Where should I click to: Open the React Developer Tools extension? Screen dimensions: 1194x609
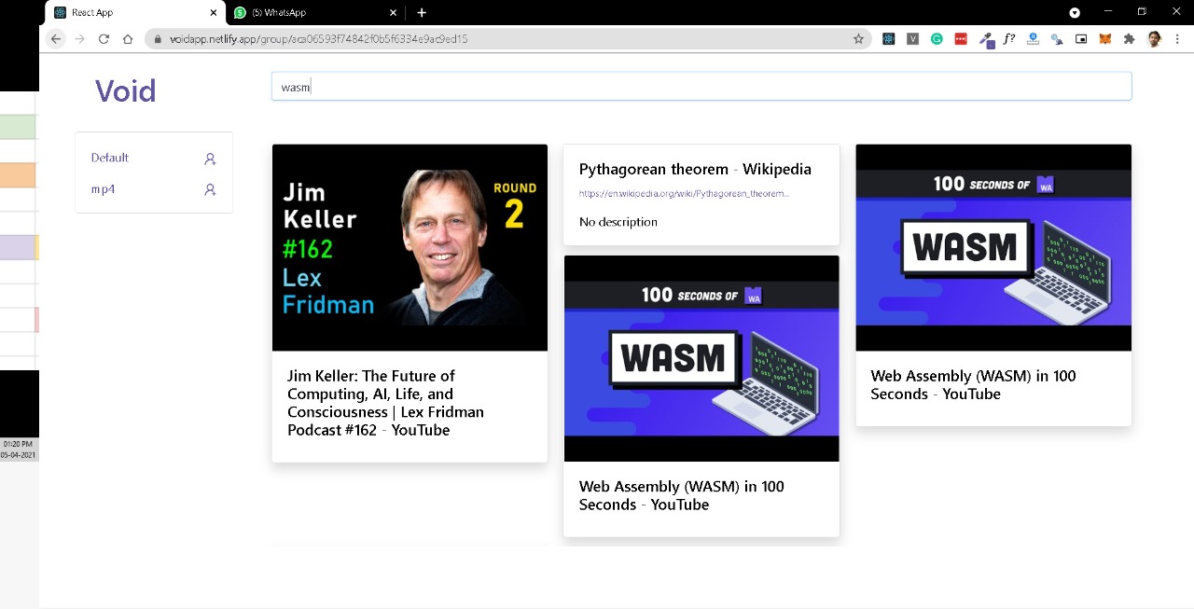pos(888,39)
